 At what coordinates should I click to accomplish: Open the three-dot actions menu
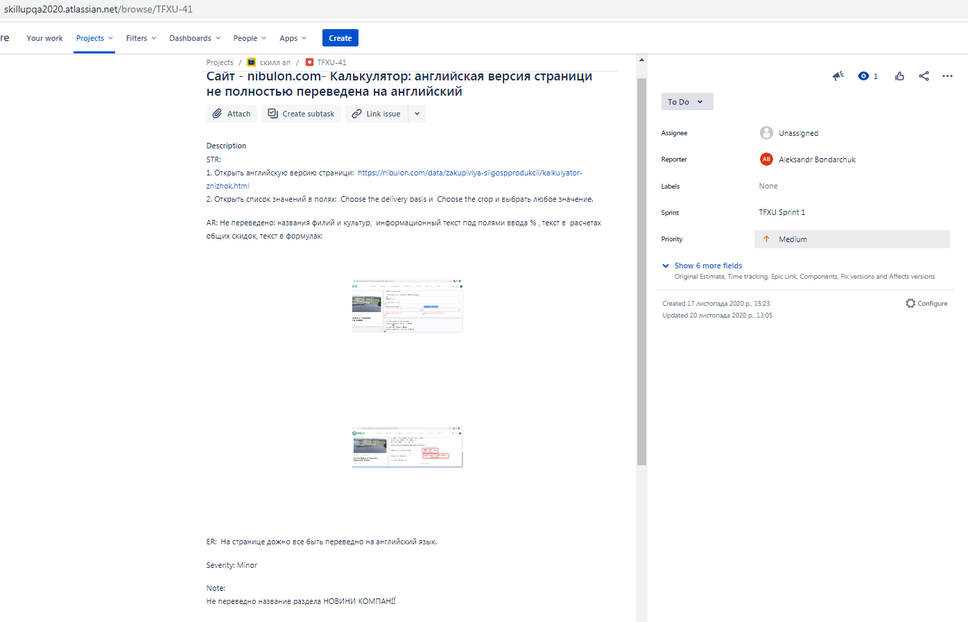[947, 76]
